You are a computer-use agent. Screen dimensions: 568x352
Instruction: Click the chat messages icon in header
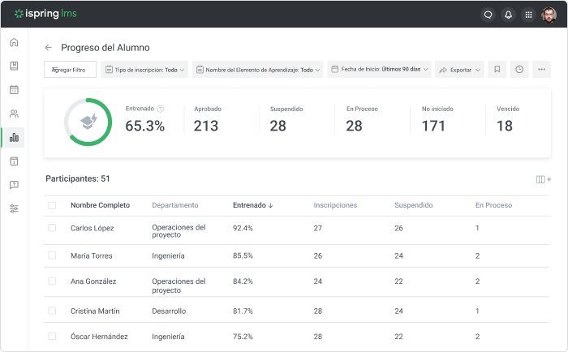click(x=488, y=14)
